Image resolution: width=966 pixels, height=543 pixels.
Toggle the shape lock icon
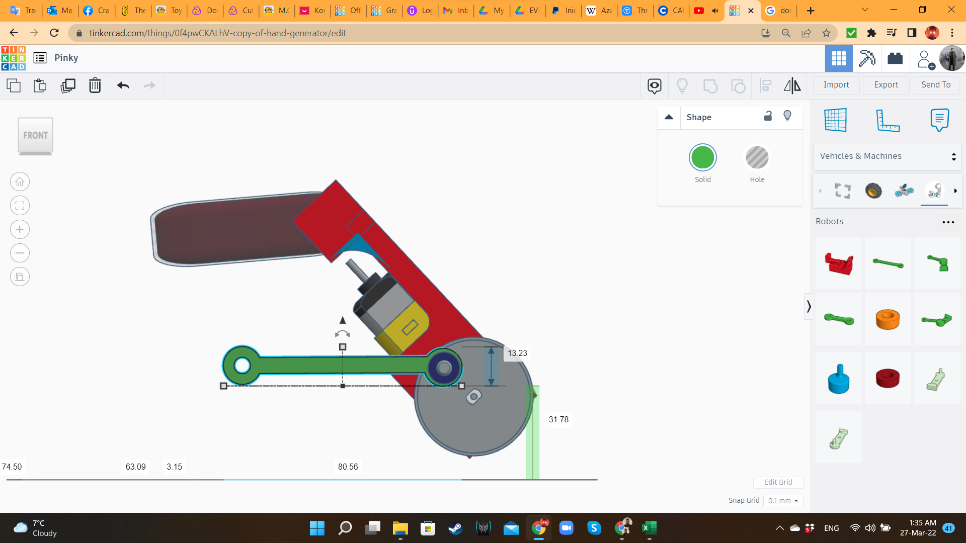click(768, 116)
